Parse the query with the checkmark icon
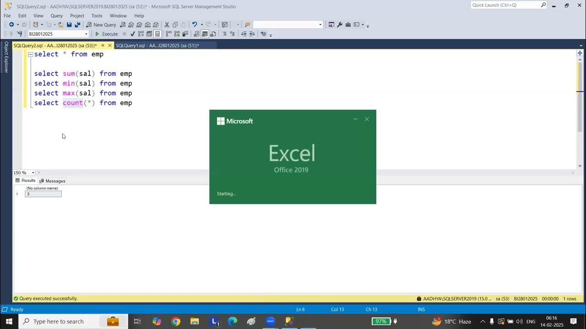Image resolution: width=586 pixels, height=329 pixels. point(132,34)
